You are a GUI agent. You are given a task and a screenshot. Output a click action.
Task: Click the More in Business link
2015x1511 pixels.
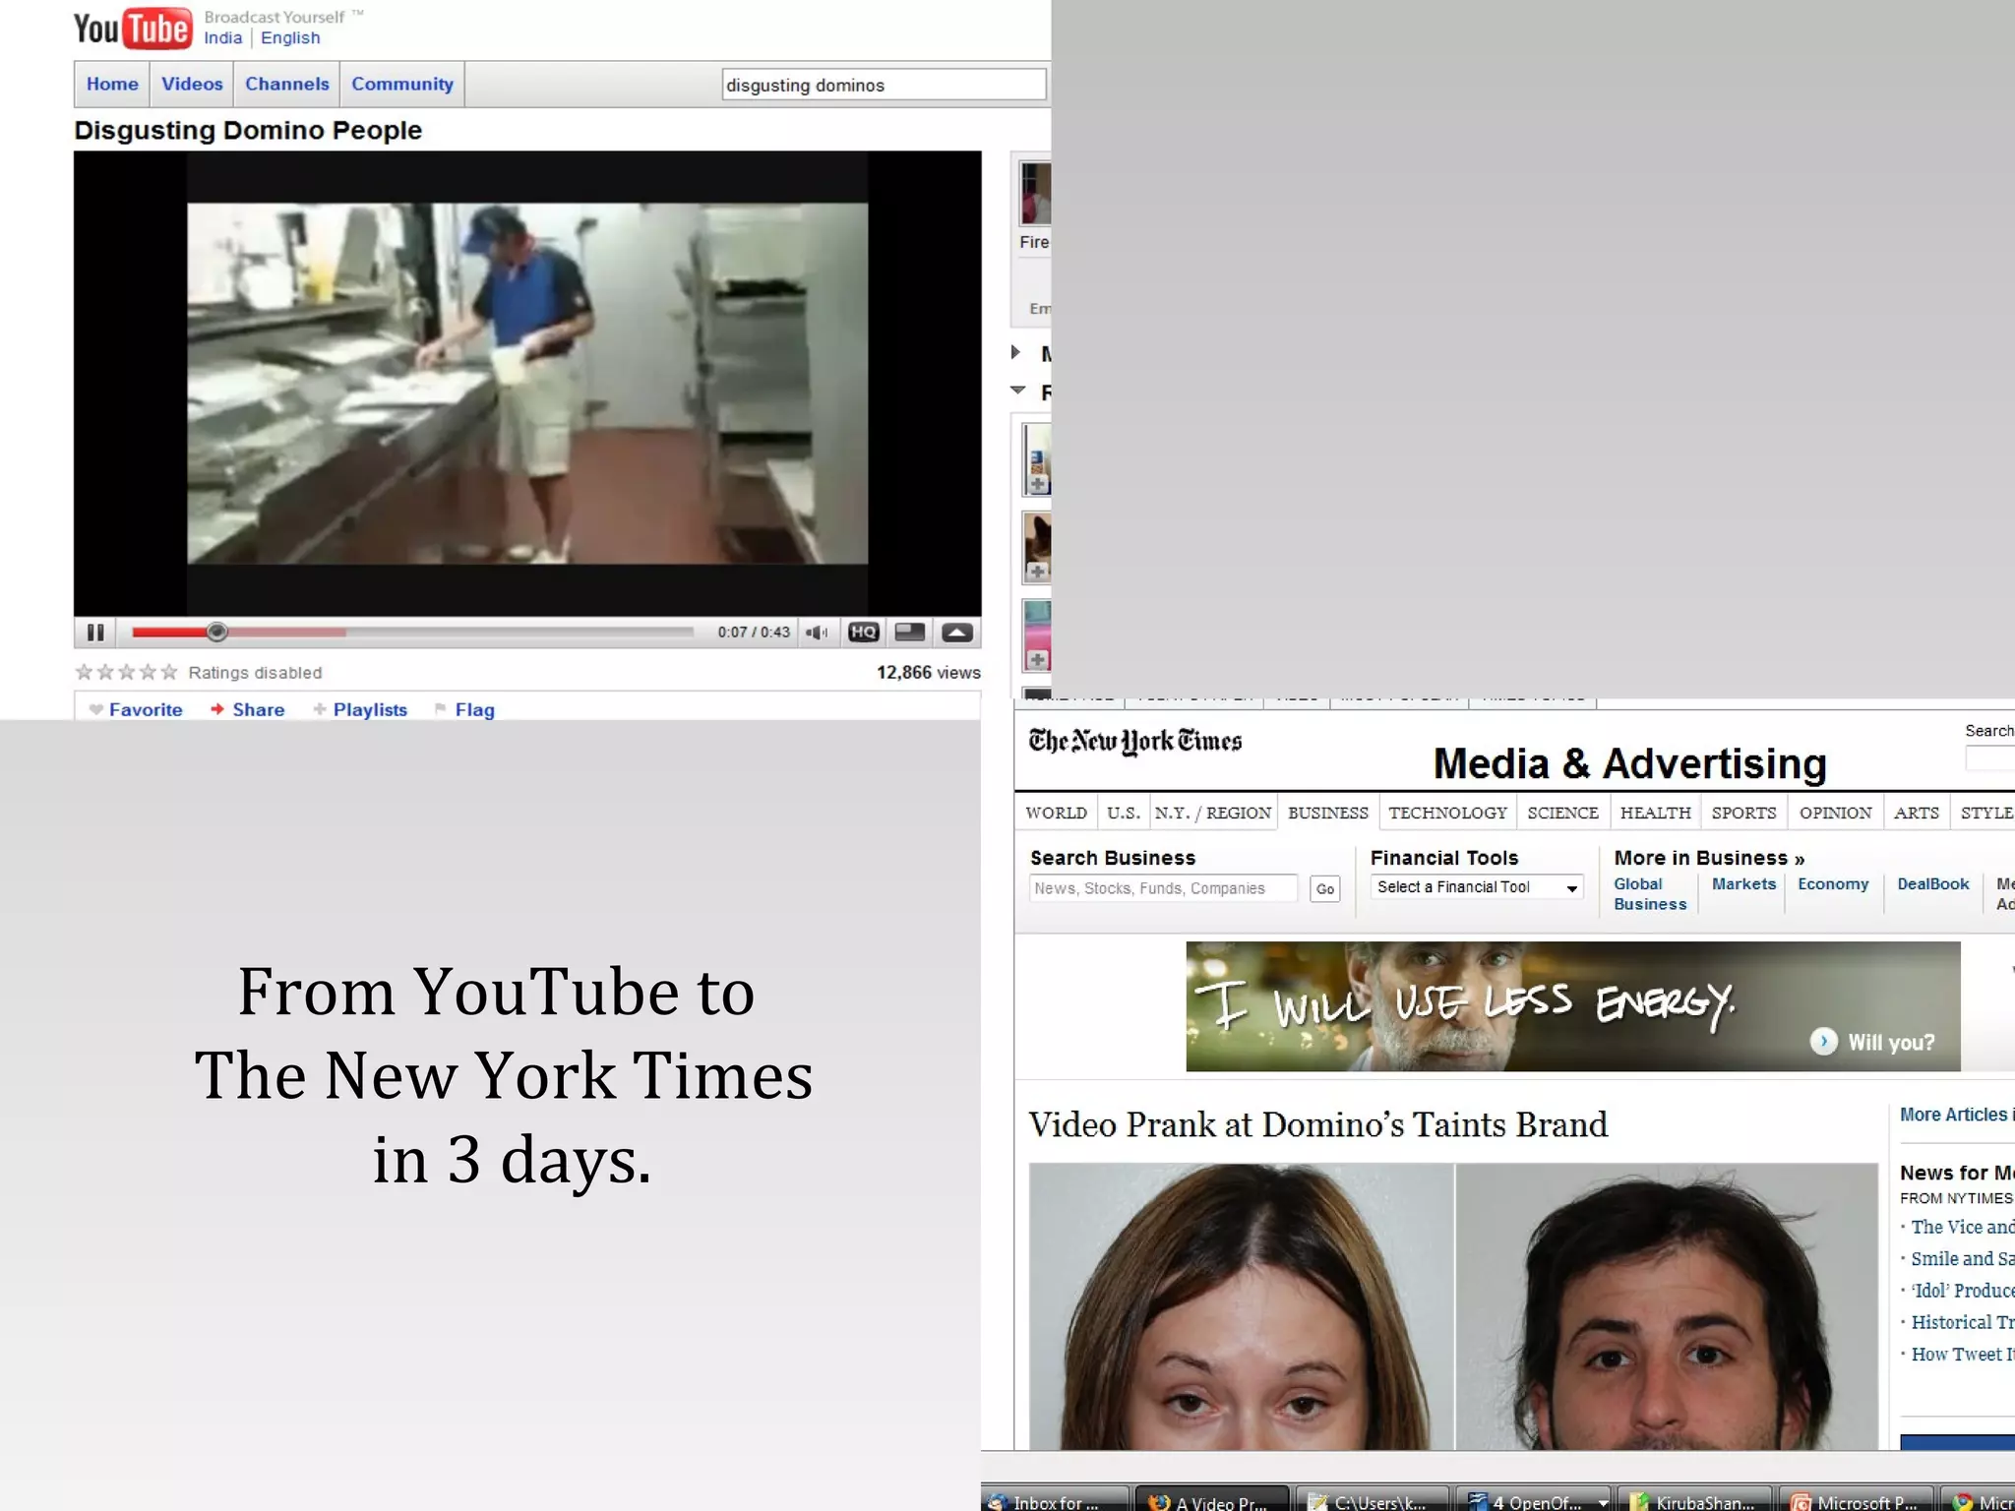tap(1709, 858)
